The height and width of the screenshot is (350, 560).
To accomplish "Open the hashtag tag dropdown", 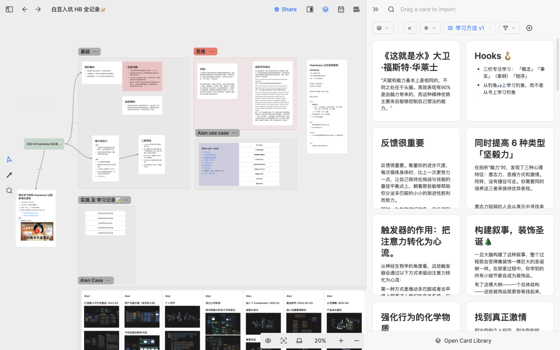I will pos(430,28).
